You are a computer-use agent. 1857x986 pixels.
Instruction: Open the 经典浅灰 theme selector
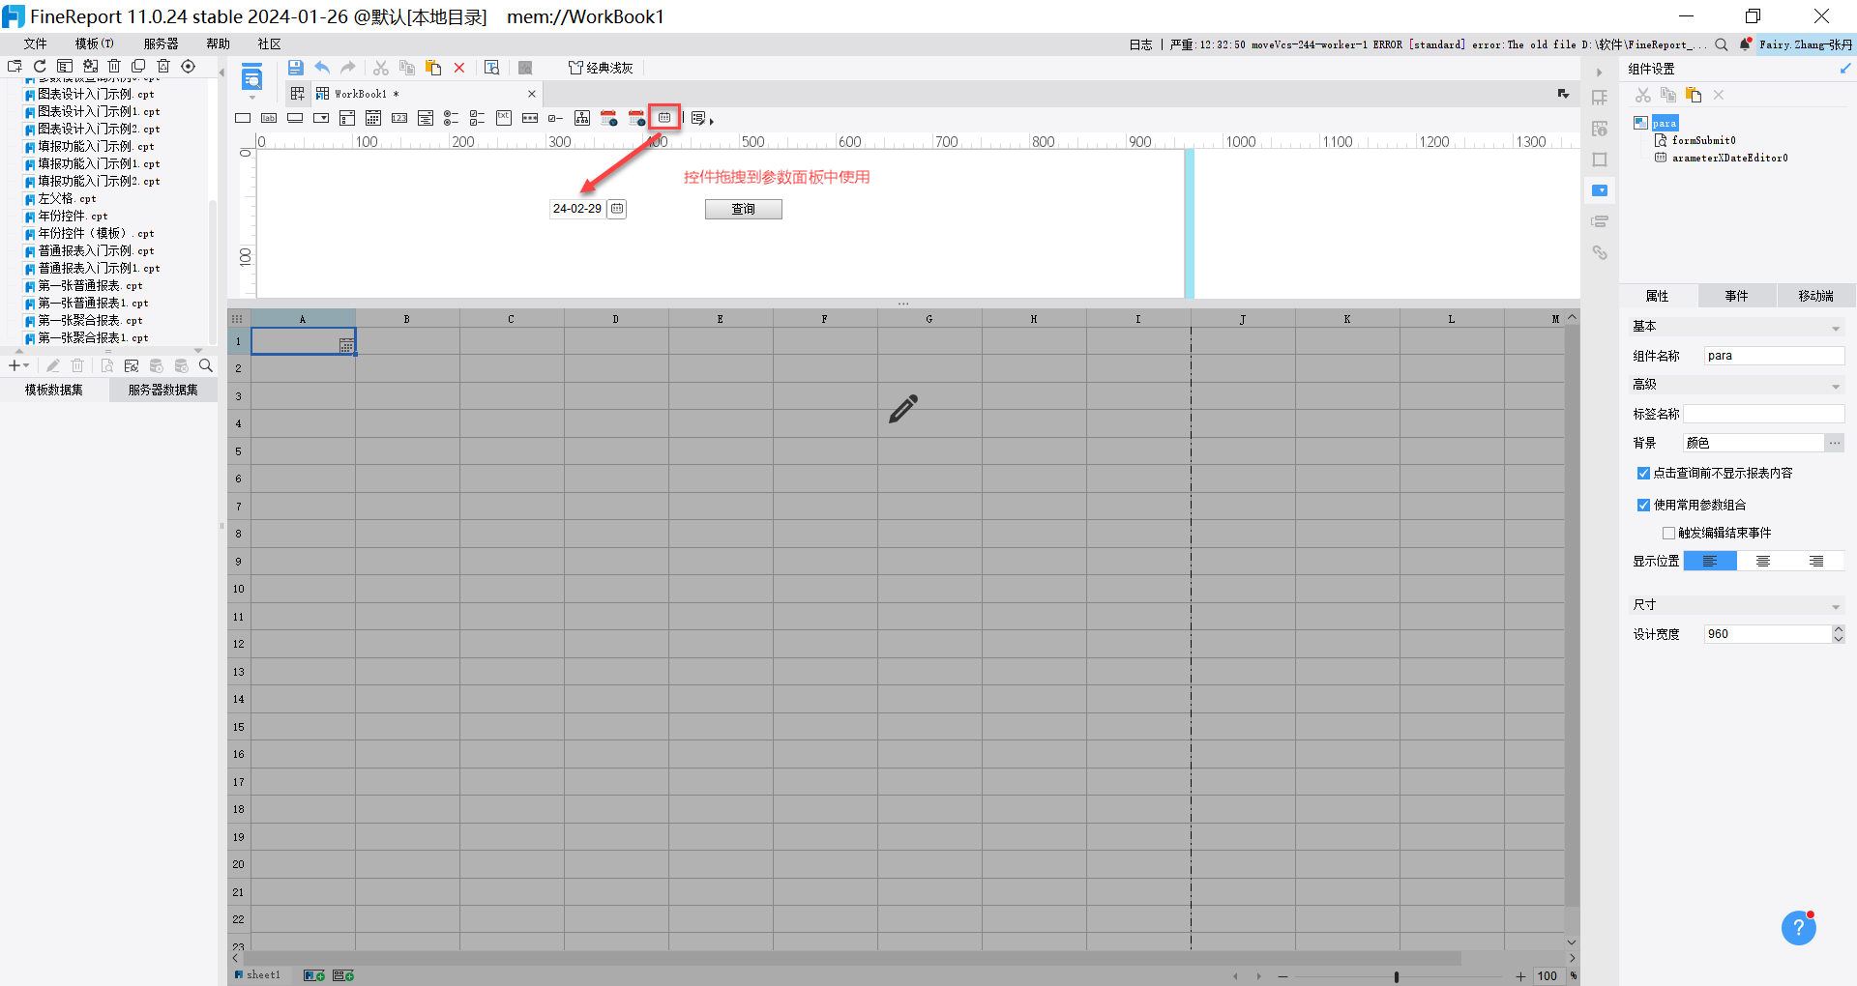click(x=601, y=68)
